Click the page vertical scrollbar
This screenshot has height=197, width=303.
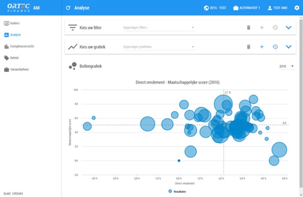click(x=301, y=104)
